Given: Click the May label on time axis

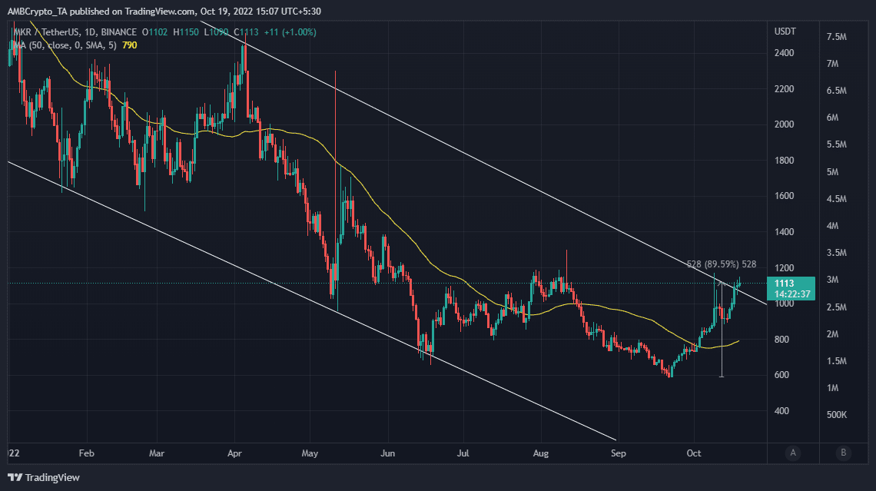Looking at the screenshot, I should pyautogui.click(x=310, y=453).
